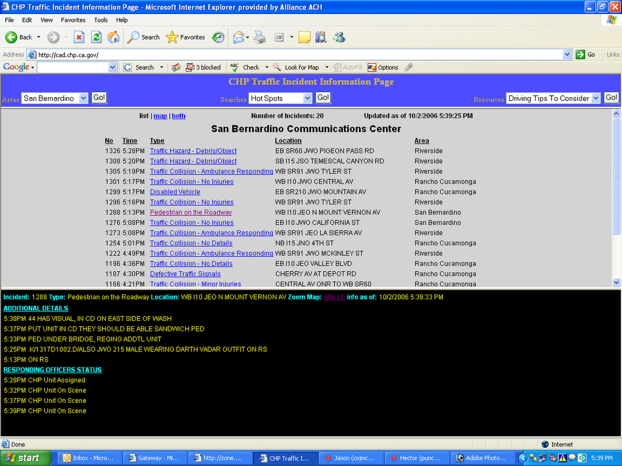Go to the browser Home page icon

point(113,38)
